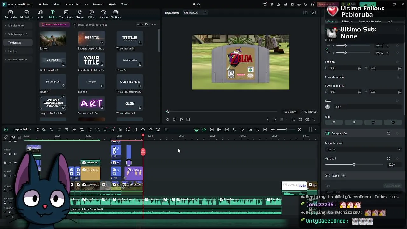Click the undo arrow in timeline toolbar
Viewport: 407px width, 229px height.
point(52,129)
